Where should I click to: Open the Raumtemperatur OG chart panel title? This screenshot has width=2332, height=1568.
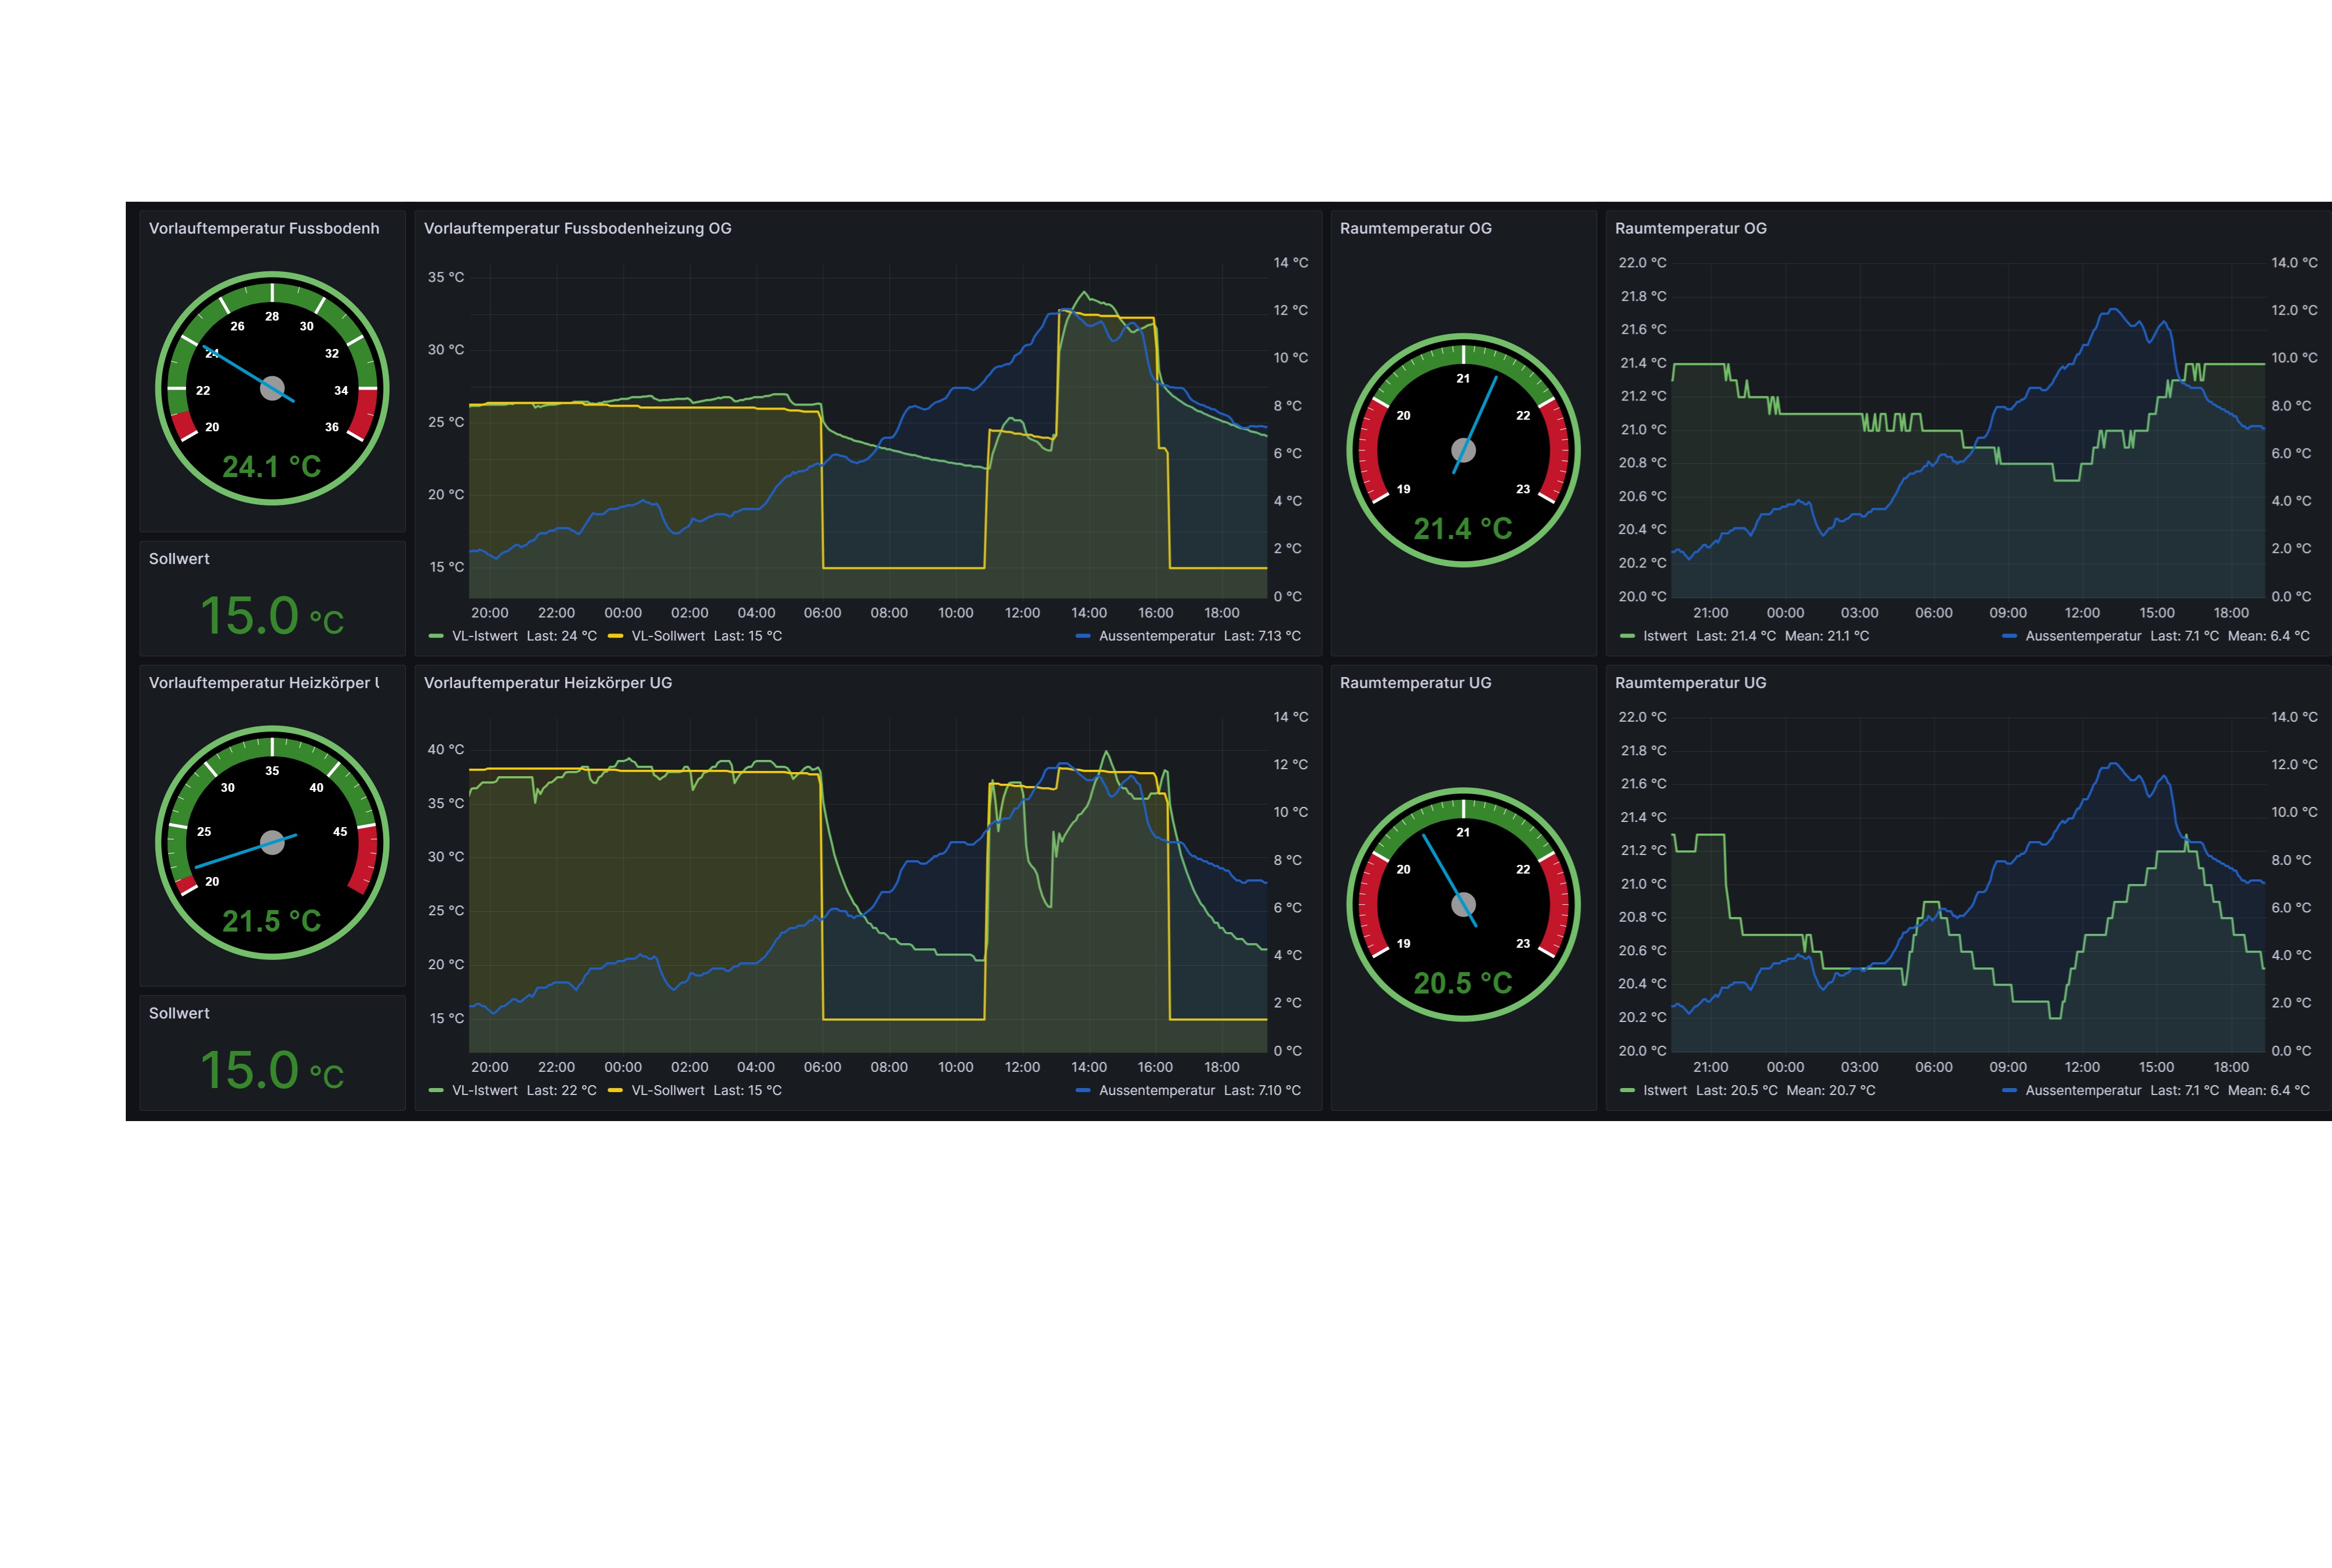click(1690, 228)
